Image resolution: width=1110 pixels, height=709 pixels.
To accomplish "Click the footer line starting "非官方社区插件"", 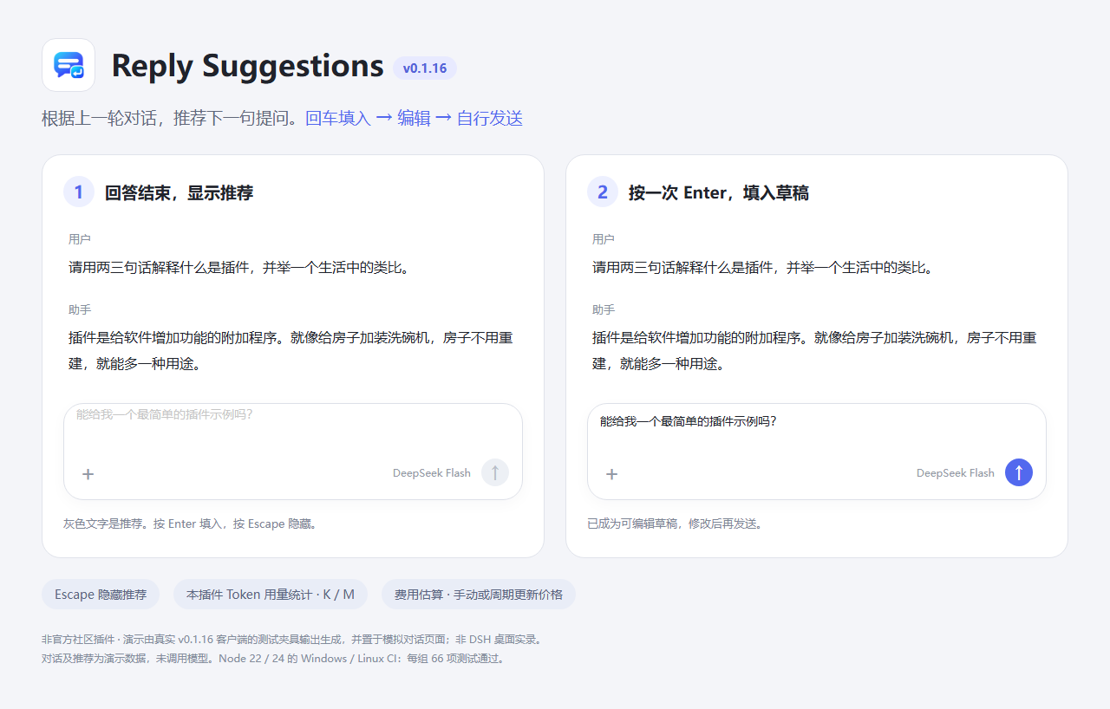I will pos(293,640).
